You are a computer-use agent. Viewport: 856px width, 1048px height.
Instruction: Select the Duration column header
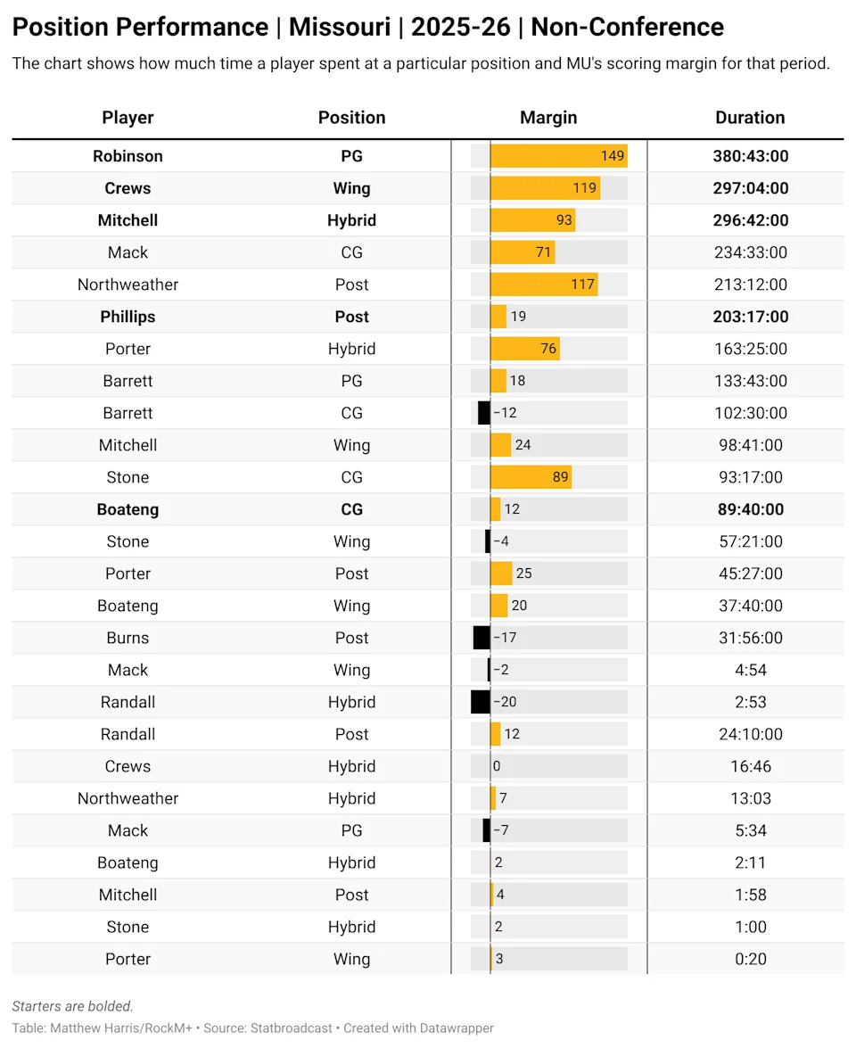pyautogui.click(x=750, y=118)
